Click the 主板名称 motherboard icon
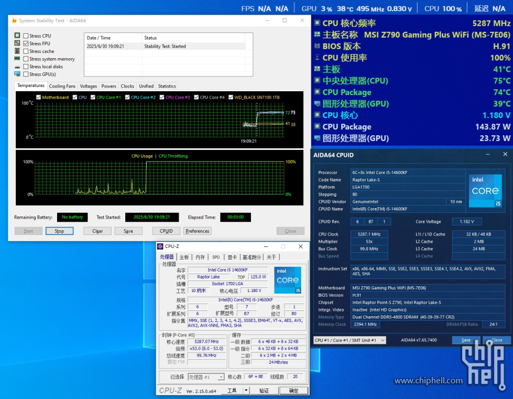Viewport: 513px width, 399px height. pos(317,35)
